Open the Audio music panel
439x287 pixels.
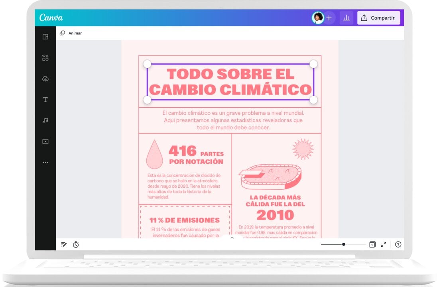pyautogui.click(x=45, y=120)
